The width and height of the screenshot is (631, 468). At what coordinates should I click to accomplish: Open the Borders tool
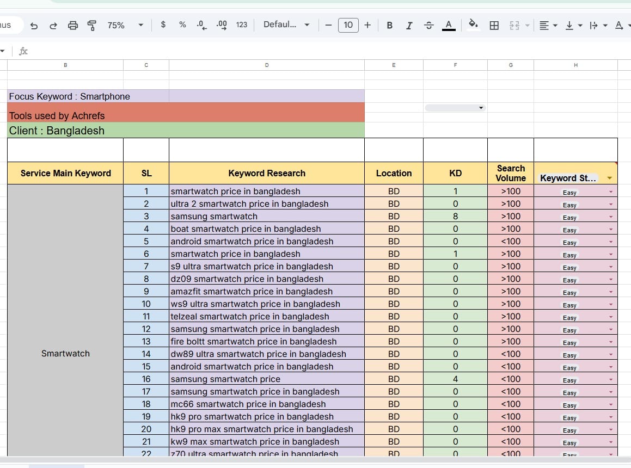(494, 25)
